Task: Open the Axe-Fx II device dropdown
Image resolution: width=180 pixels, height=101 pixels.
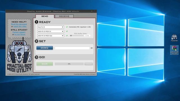Action: coord(51,27)
